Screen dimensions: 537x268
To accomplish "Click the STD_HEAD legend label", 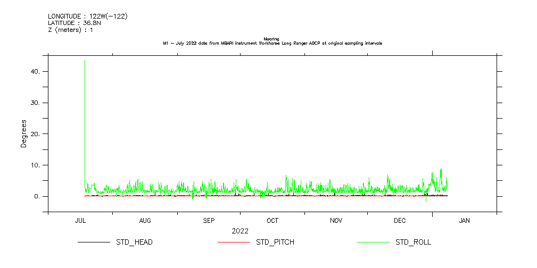I will point(134,242).
